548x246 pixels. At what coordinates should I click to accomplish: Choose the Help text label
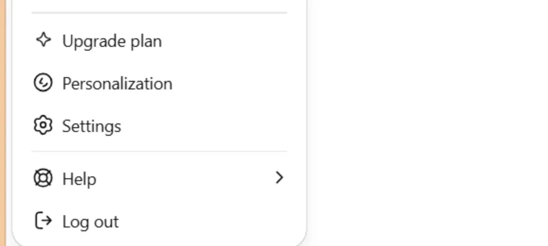[x=79, y=179]
